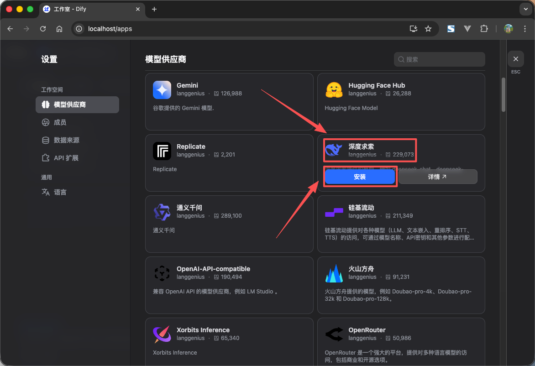Select 模型供应商 in settings sidebar
The width and height of the screenshot is (535, 366).
tap(77, 105)
